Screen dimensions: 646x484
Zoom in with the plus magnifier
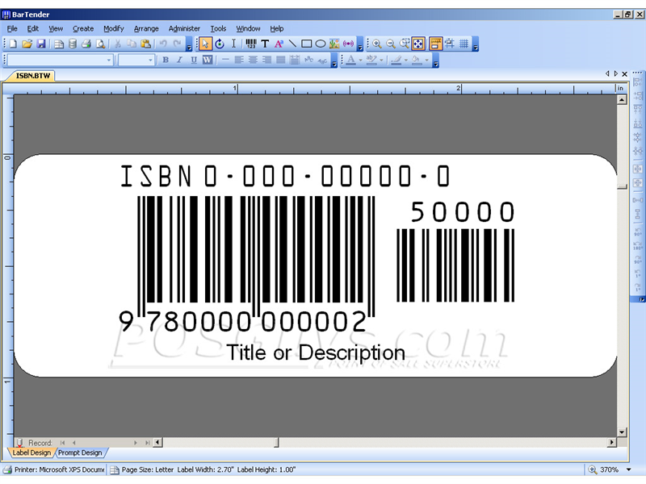pos(376,44)
